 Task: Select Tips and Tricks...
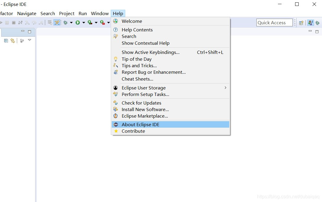tap(170, 66)
